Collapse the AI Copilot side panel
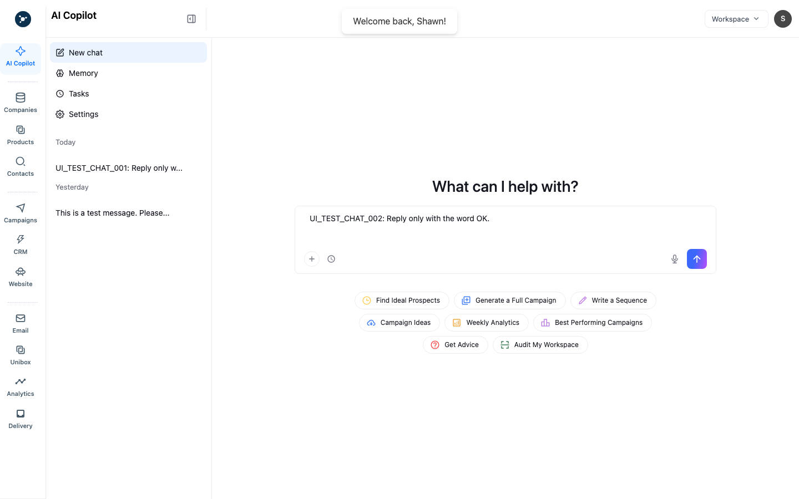Viewport: 799px width, 499px height. [x=191, y=19]
